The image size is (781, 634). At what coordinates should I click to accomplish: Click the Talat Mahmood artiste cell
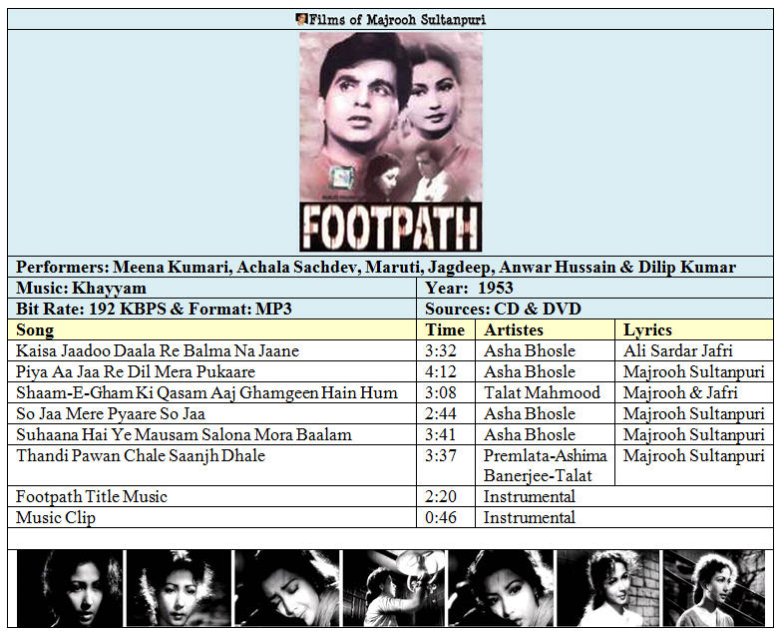546,392
